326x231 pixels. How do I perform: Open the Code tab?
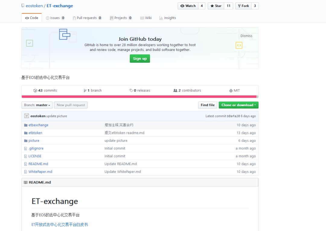[x=32, y=18]
